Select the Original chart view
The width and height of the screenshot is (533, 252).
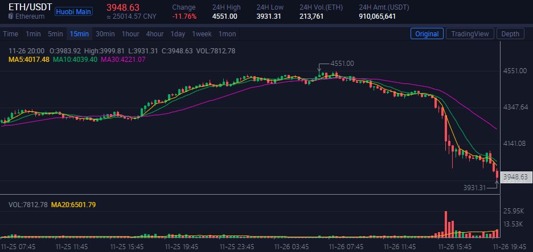(x=427, y=33)
